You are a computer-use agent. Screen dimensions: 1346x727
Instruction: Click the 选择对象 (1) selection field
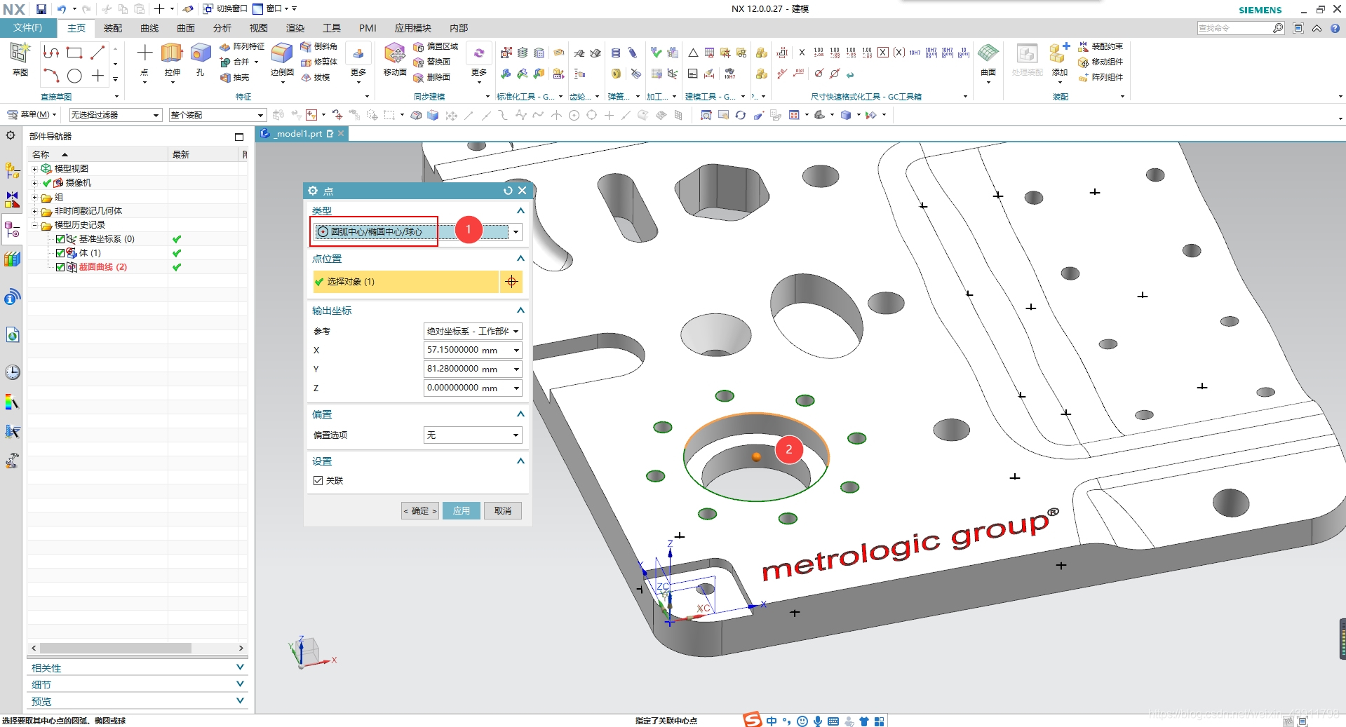pyautogui.click(x=405, y=282)
